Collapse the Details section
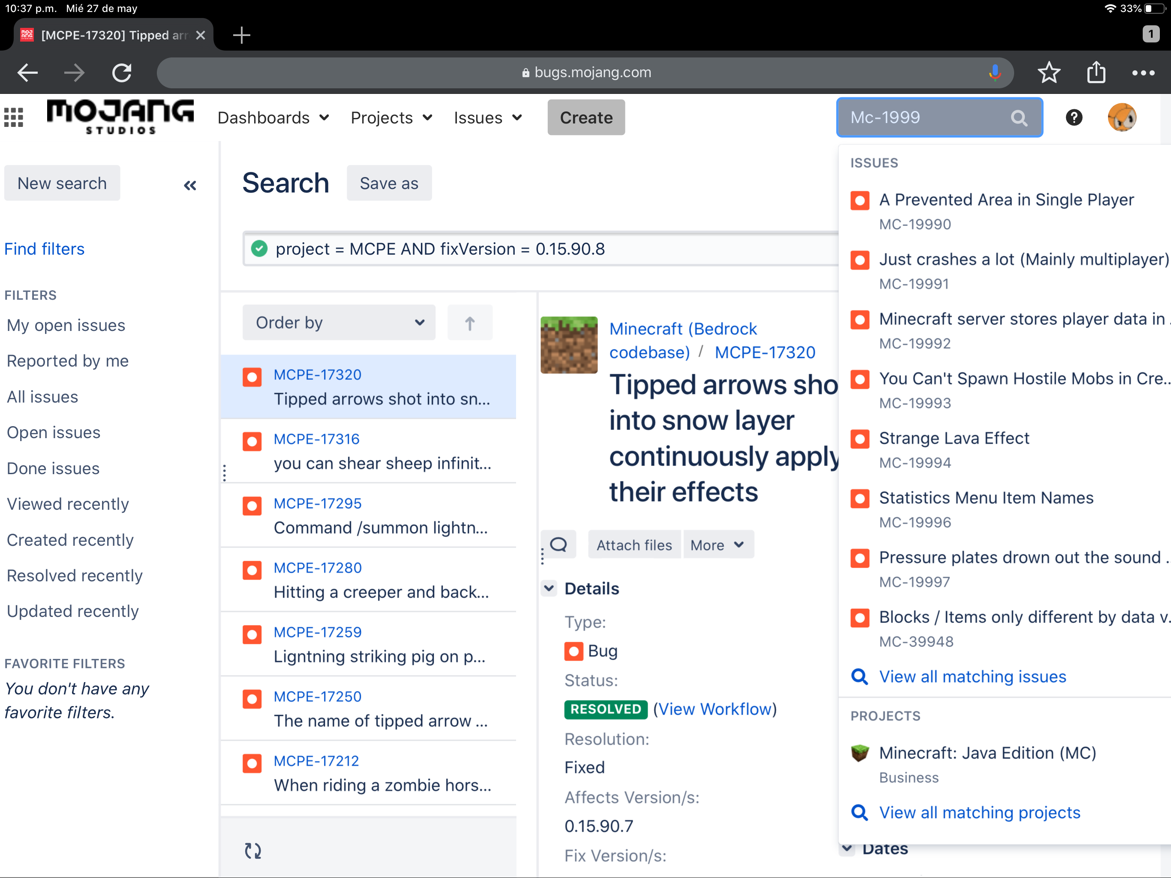Image resolution: width=1171 pixels, height=878 pixels. click(549, 588)
